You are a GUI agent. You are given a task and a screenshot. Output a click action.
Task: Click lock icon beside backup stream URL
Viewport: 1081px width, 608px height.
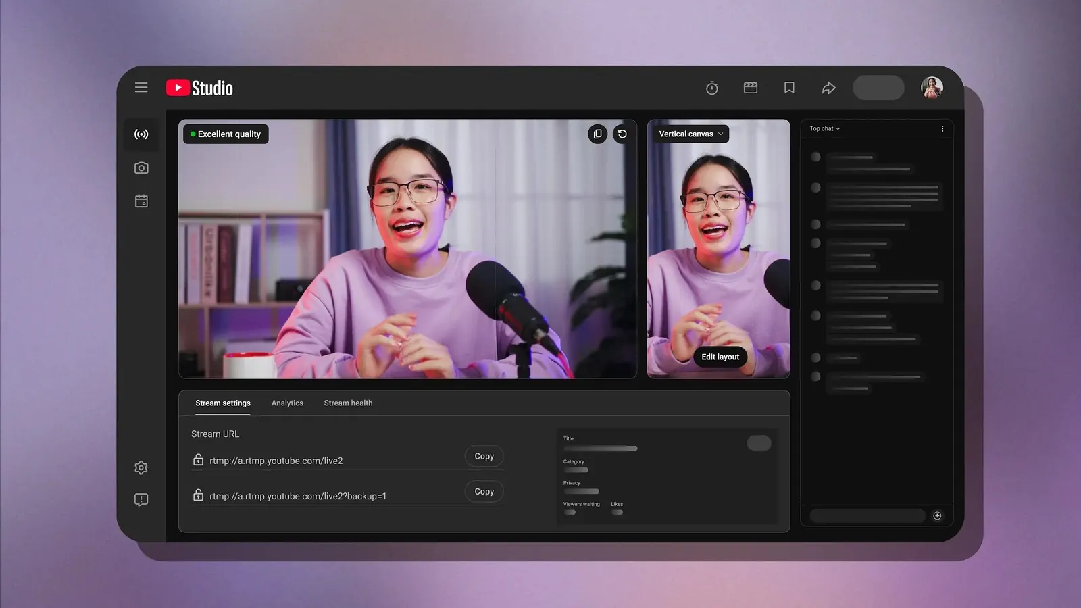198,495
